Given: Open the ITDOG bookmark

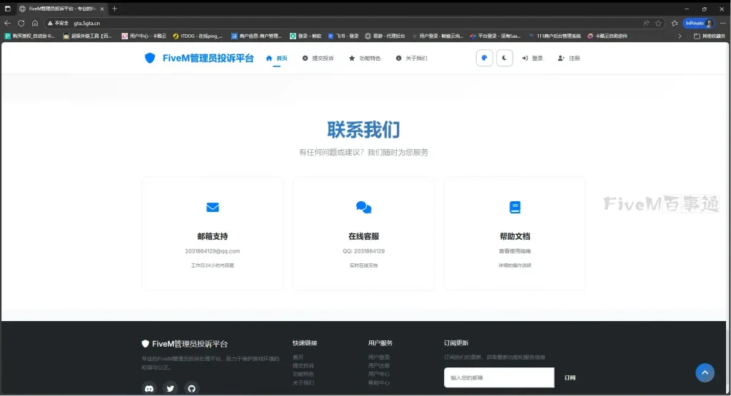Looking at the screenshot, I should click(198, 36).
